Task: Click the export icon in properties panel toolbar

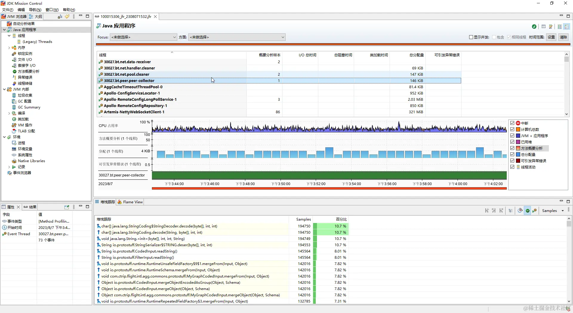Action: (x=67, y=207)
